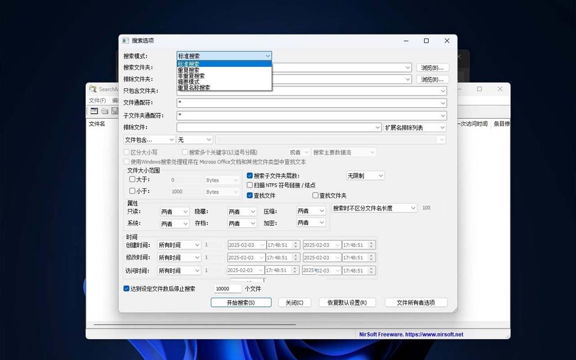576x360 pixels.
Task: Open the 搜索时不区分文件名长度 dropdown
Action: pos(374,208)
